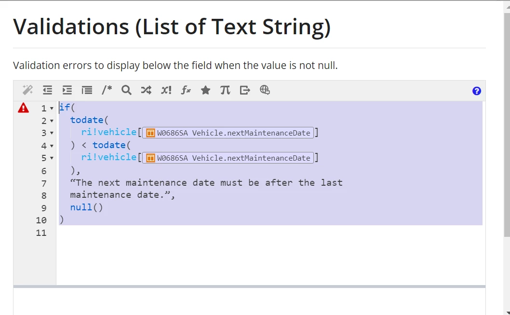Click the record field chip on line 3
The height and width of the screenshot is (315, 510).
(228, 133)
